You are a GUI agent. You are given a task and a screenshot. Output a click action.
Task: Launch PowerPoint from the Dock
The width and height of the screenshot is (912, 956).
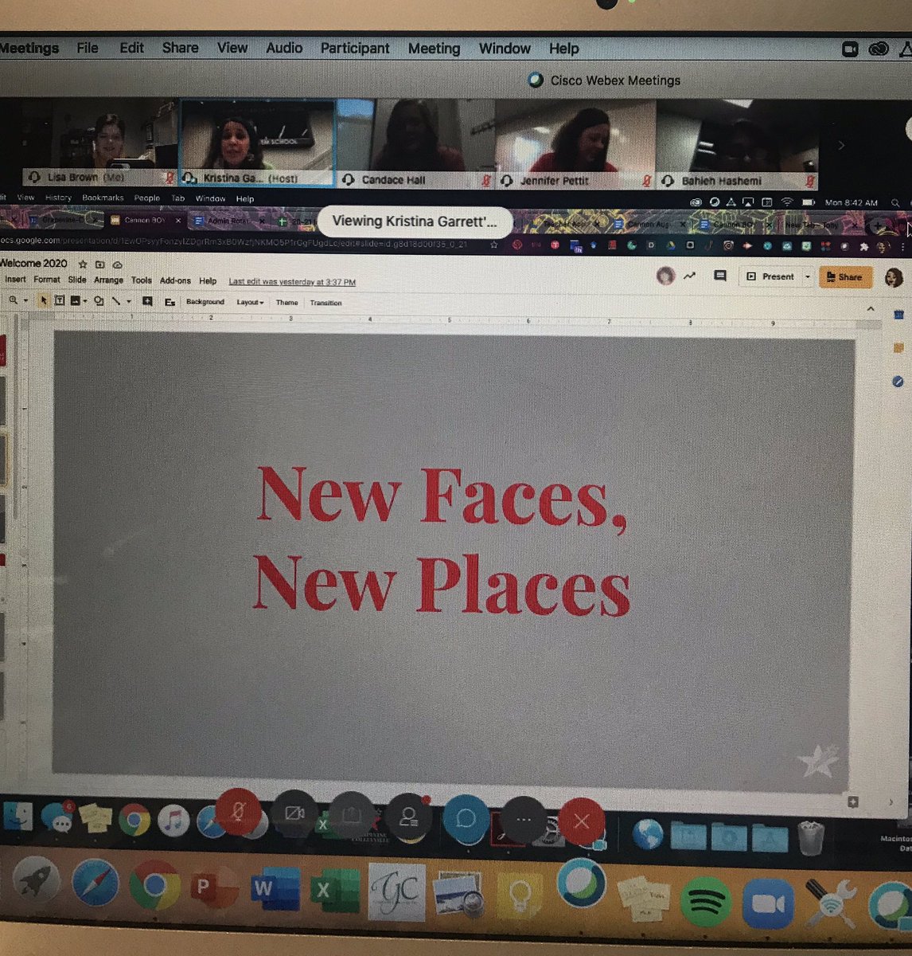coord(213,887)
